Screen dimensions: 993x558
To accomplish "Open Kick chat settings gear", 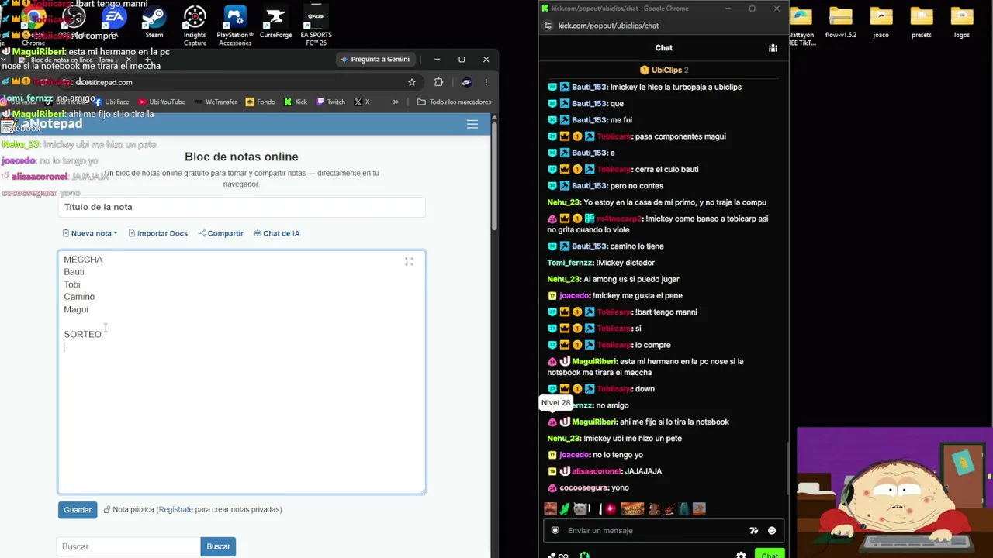I will (x=741, y=555).
